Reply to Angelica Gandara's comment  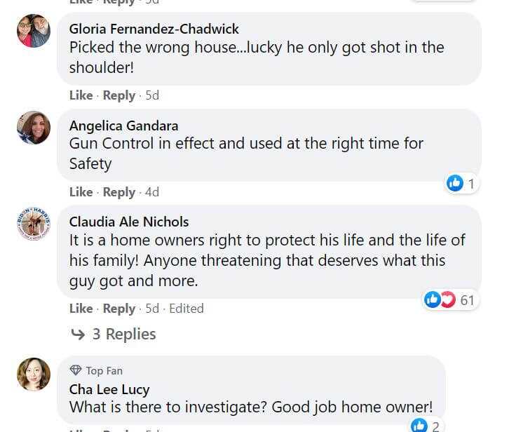tap(118, 191)
